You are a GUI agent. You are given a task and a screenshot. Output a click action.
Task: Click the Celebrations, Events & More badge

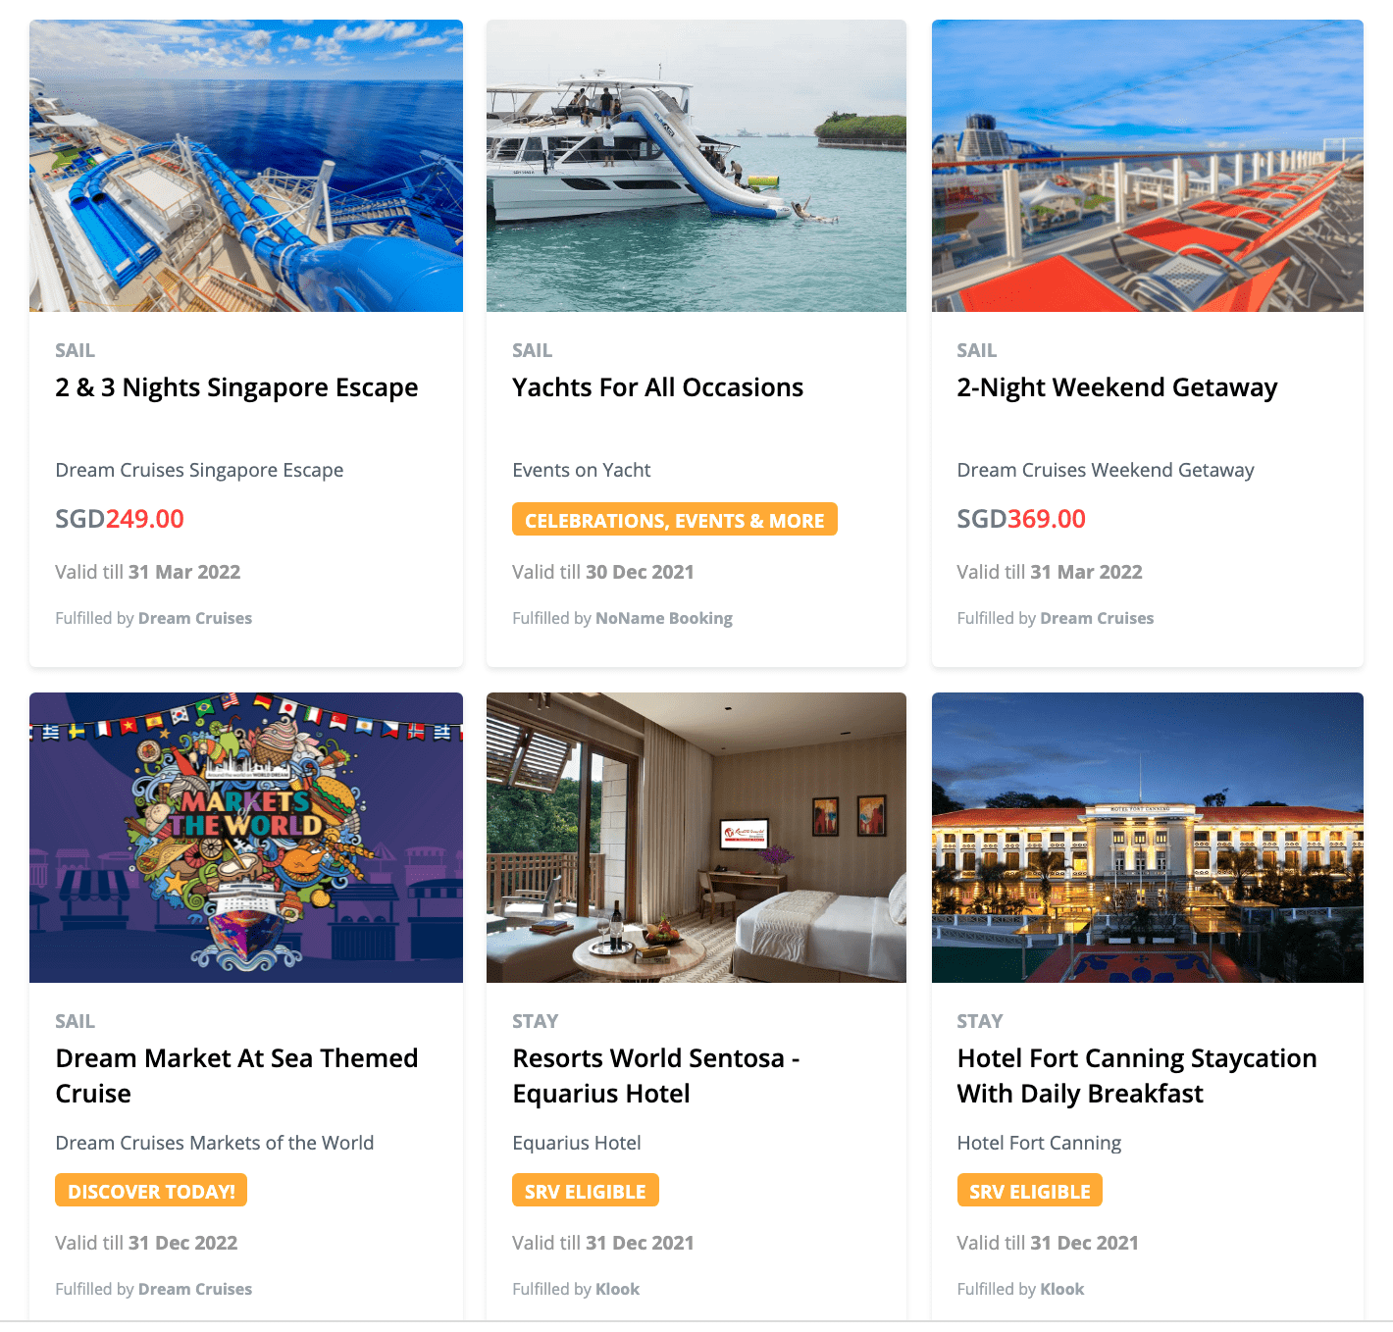click(675, 520)
